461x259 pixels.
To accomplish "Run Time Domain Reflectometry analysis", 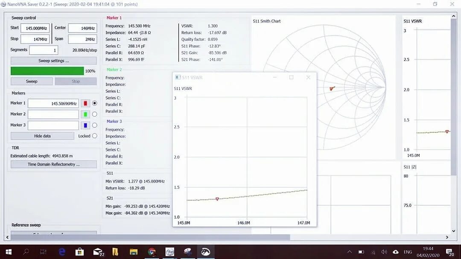I will (54, 164).
